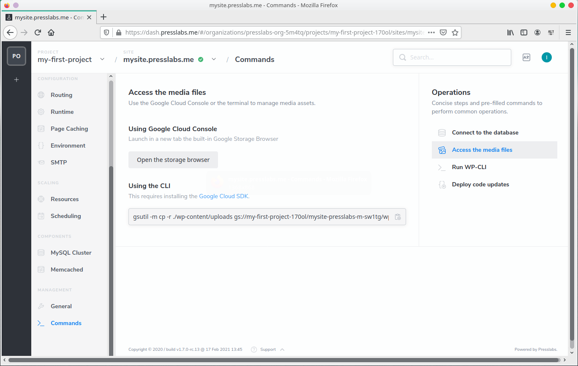Open the Environment section

[x=68, y=145]
